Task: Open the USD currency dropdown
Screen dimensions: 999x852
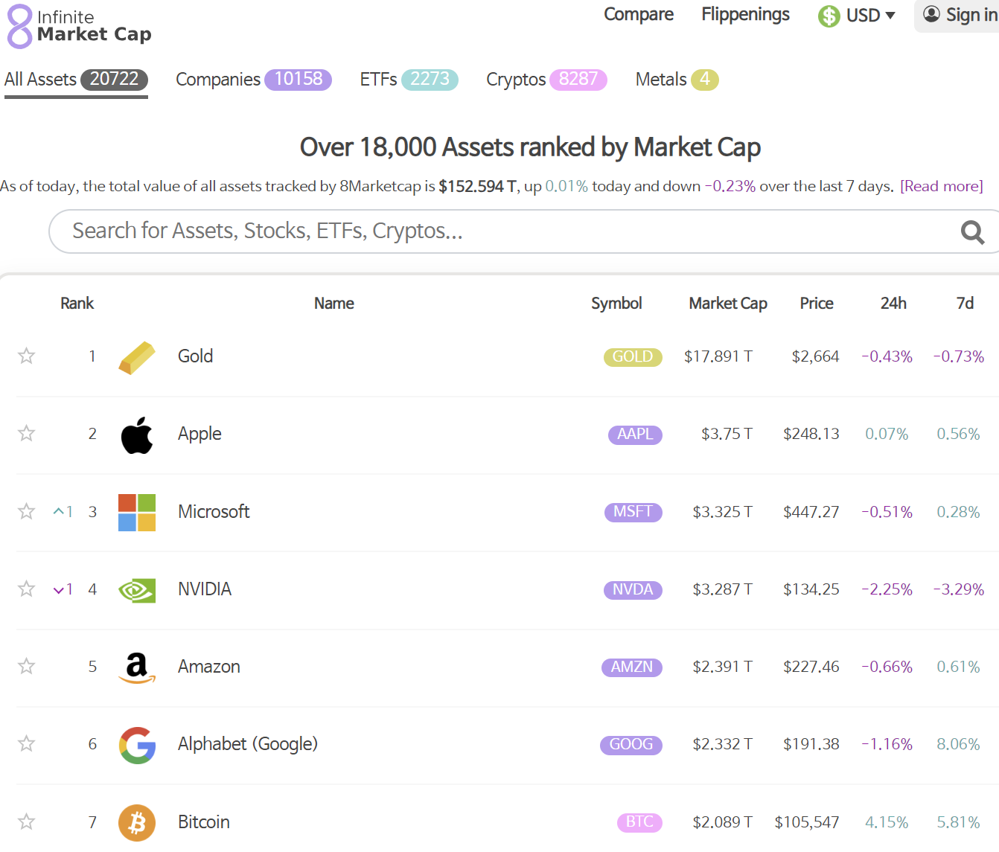Action: pyautogui.click(x=857, y=15)
